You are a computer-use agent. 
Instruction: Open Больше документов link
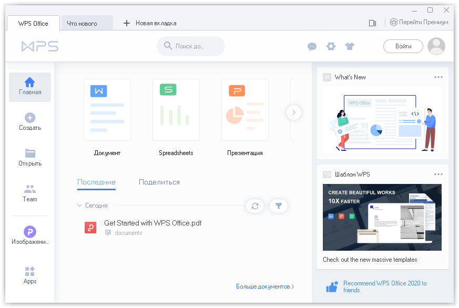[264, 286]
